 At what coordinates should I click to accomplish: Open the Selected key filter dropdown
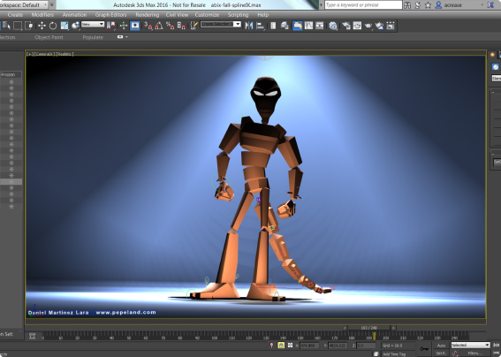[x=470, y=345]
